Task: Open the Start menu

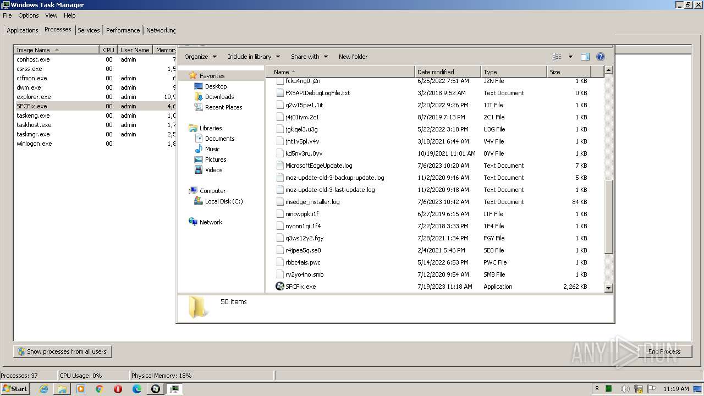Action: click(x=15, y=389)
